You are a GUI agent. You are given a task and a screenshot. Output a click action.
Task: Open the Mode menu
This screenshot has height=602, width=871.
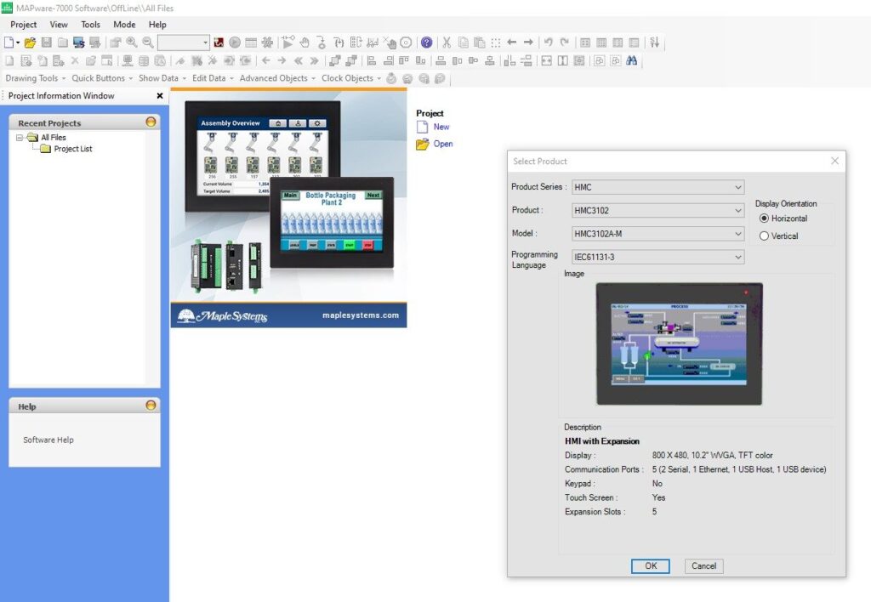[x=124, y=25]
